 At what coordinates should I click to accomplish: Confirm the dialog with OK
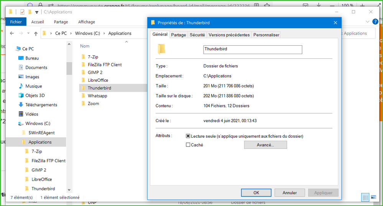tap(256, 193)
